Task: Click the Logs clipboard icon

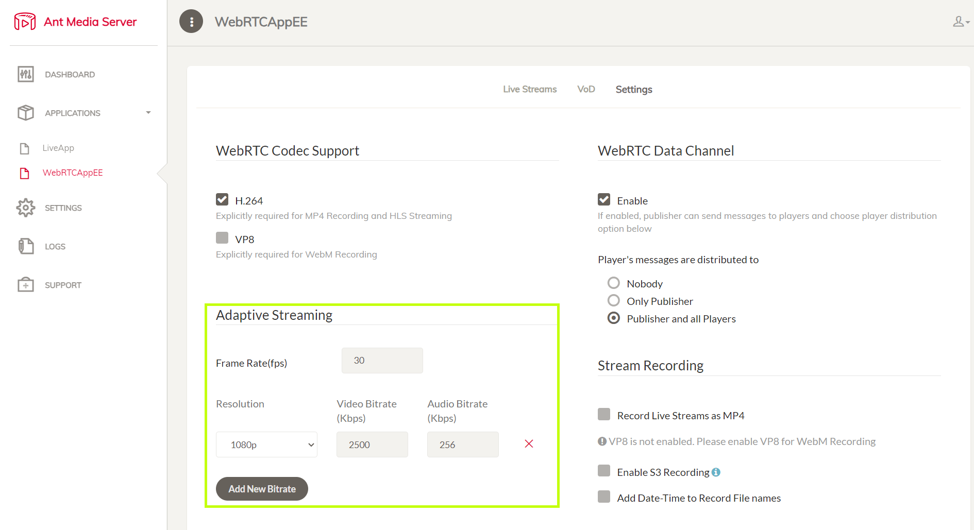Action: pyautogui.click(x=26, y=246)
